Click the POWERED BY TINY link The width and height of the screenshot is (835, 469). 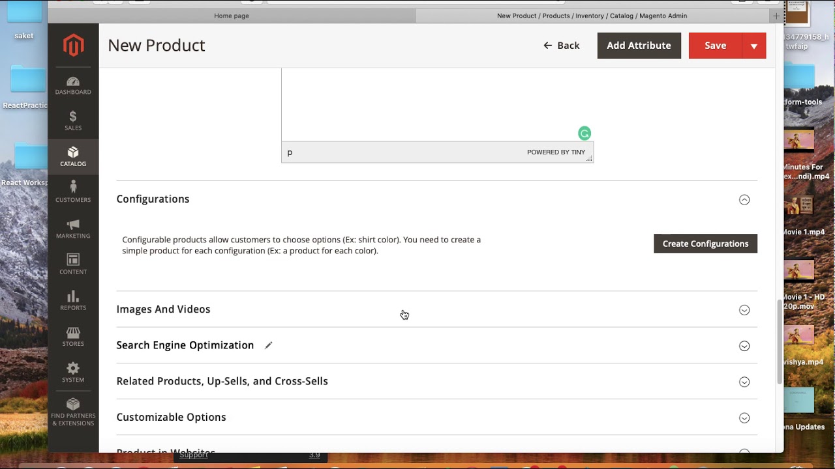[x=556, y=152]
